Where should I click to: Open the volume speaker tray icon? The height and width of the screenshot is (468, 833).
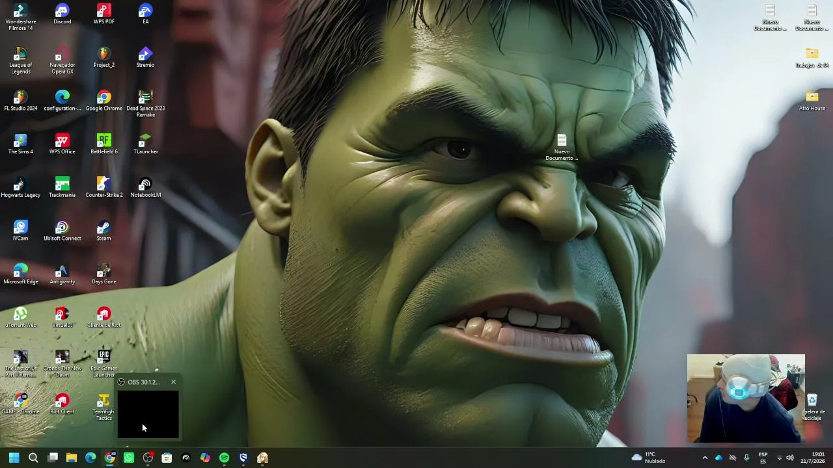[x=790, y=458]
